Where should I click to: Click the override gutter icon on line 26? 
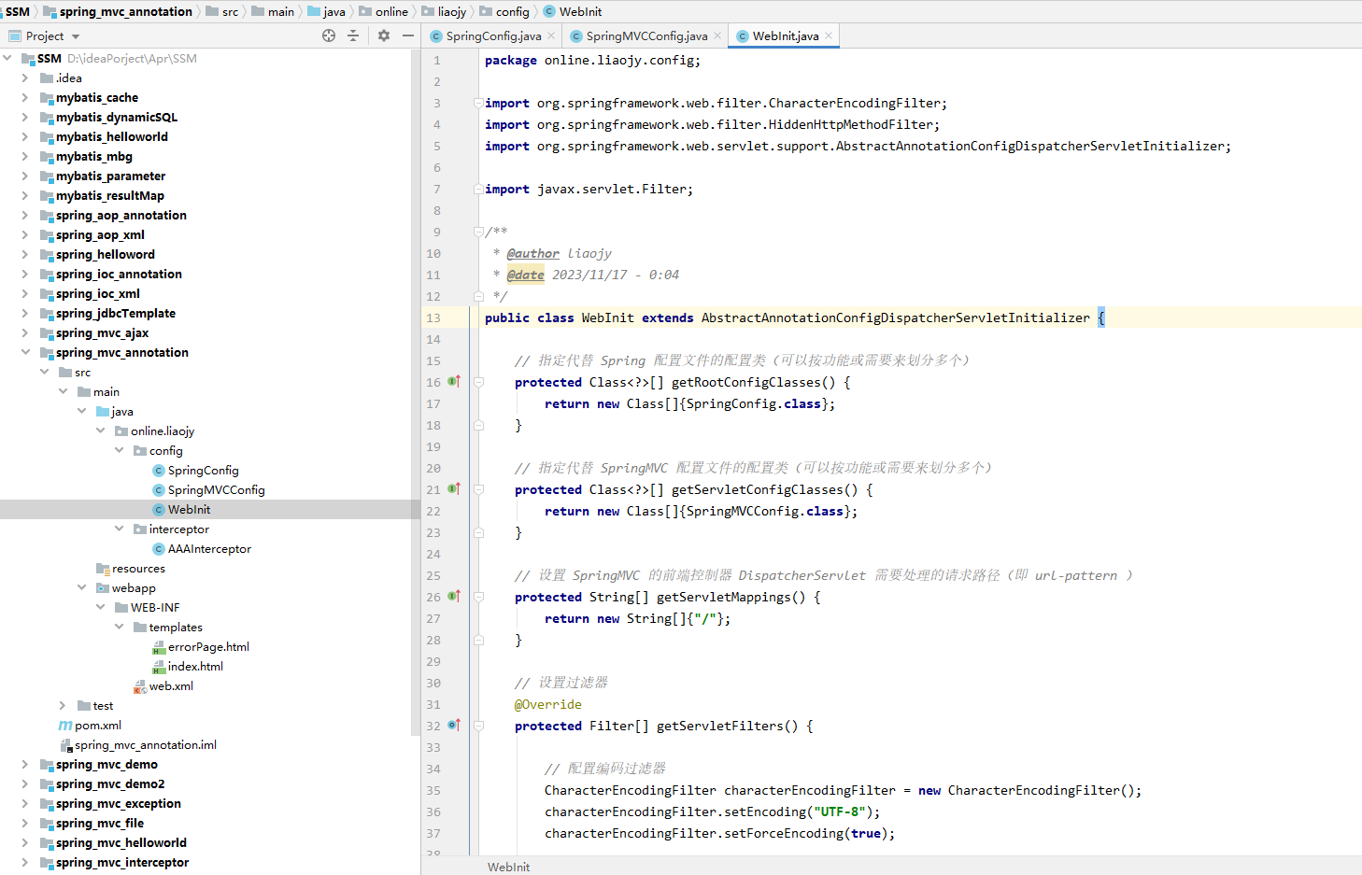(454, 596)
